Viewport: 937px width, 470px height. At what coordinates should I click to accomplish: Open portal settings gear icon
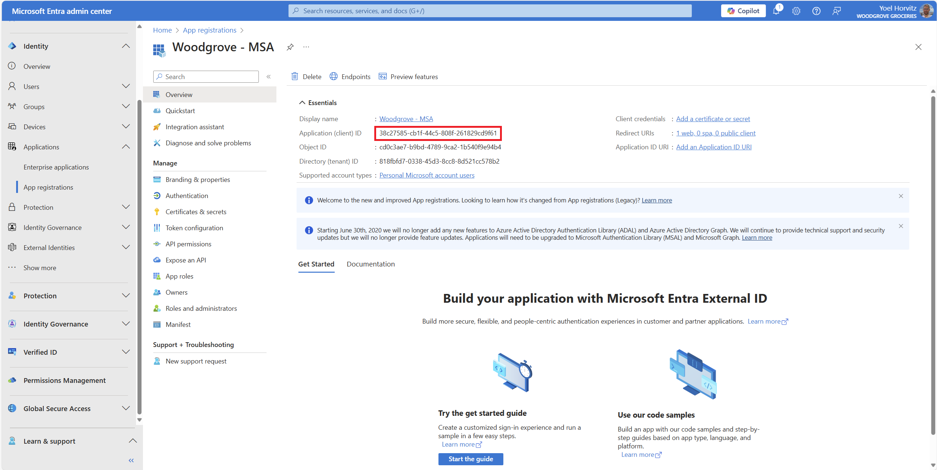(796, 11)
